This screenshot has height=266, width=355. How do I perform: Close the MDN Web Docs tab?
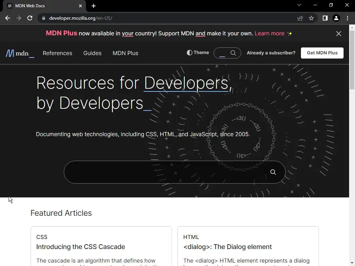click(80, 6)
